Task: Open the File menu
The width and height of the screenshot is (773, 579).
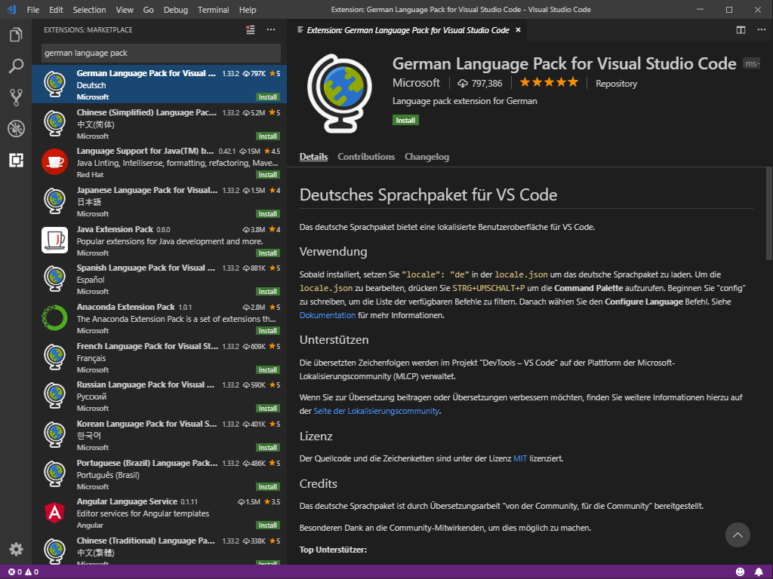Action: click(x=33, y=9)
